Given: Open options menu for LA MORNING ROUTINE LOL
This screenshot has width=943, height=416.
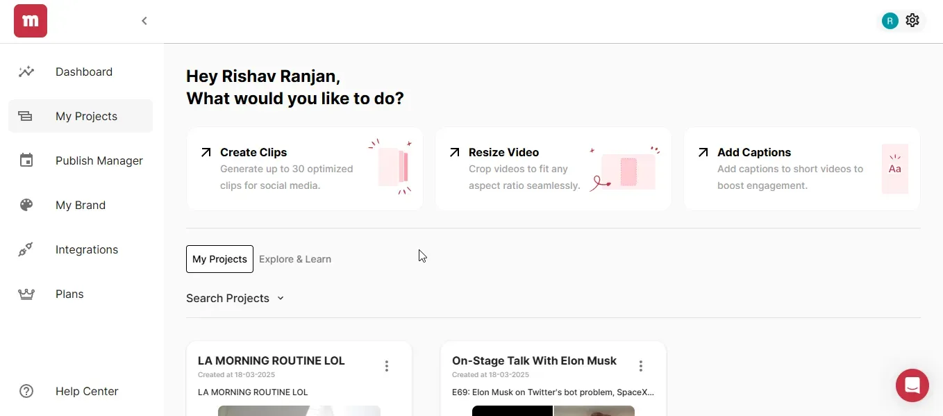Looking at the screenshot, I should [x=387, y=366].
